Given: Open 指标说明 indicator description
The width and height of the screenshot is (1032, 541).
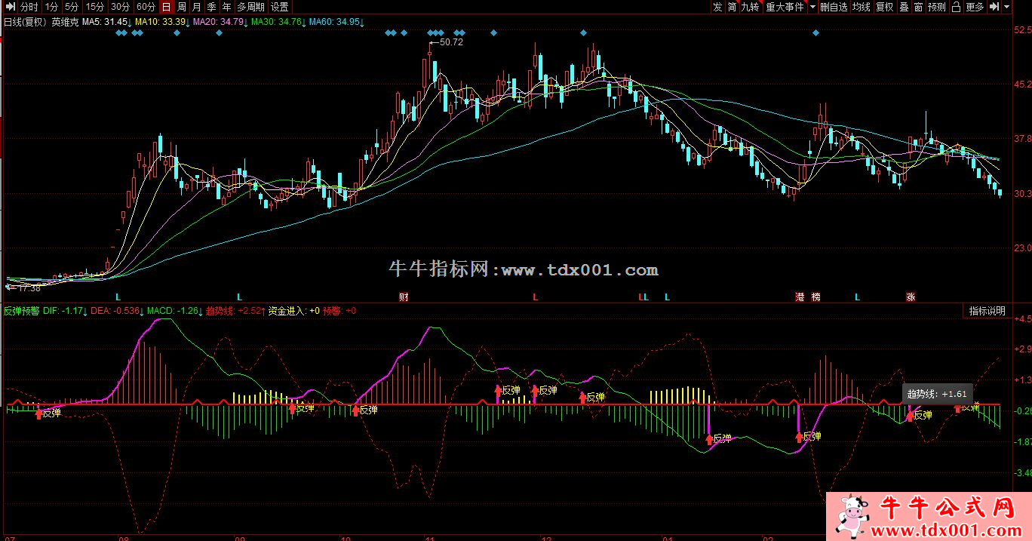Looking at the screenshot, I should coord(987,311).
